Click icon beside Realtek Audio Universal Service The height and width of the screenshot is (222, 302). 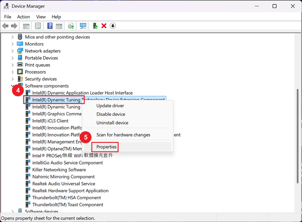click(x=28, y=183)
